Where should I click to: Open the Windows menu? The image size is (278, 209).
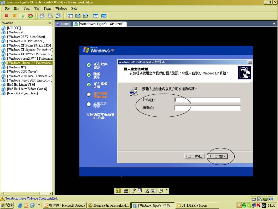(x=61, y=9)
